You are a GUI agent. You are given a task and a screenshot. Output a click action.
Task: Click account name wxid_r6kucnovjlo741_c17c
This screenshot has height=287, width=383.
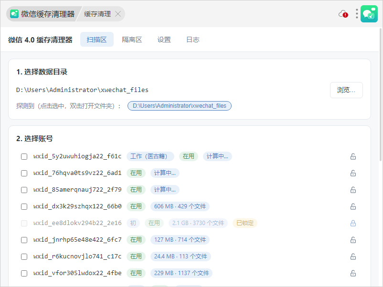(x=77, y=256)
